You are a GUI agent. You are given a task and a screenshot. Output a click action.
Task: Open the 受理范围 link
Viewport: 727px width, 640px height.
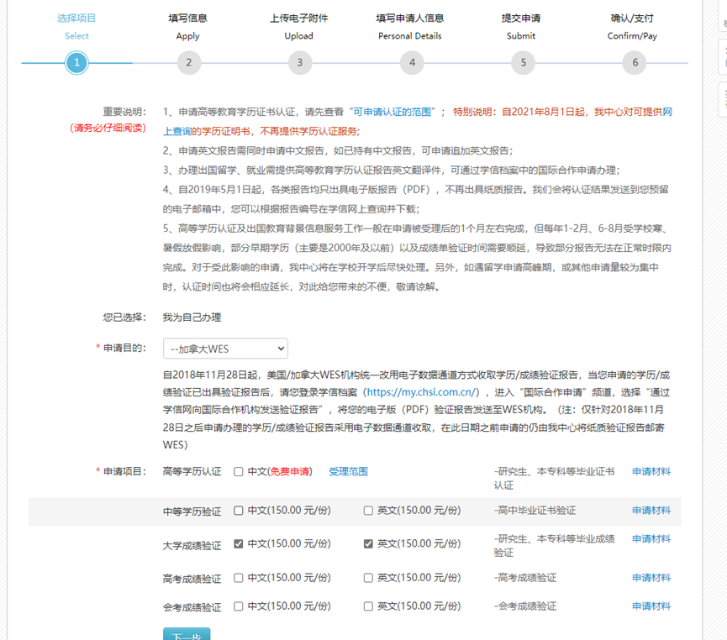click(348, 472)
